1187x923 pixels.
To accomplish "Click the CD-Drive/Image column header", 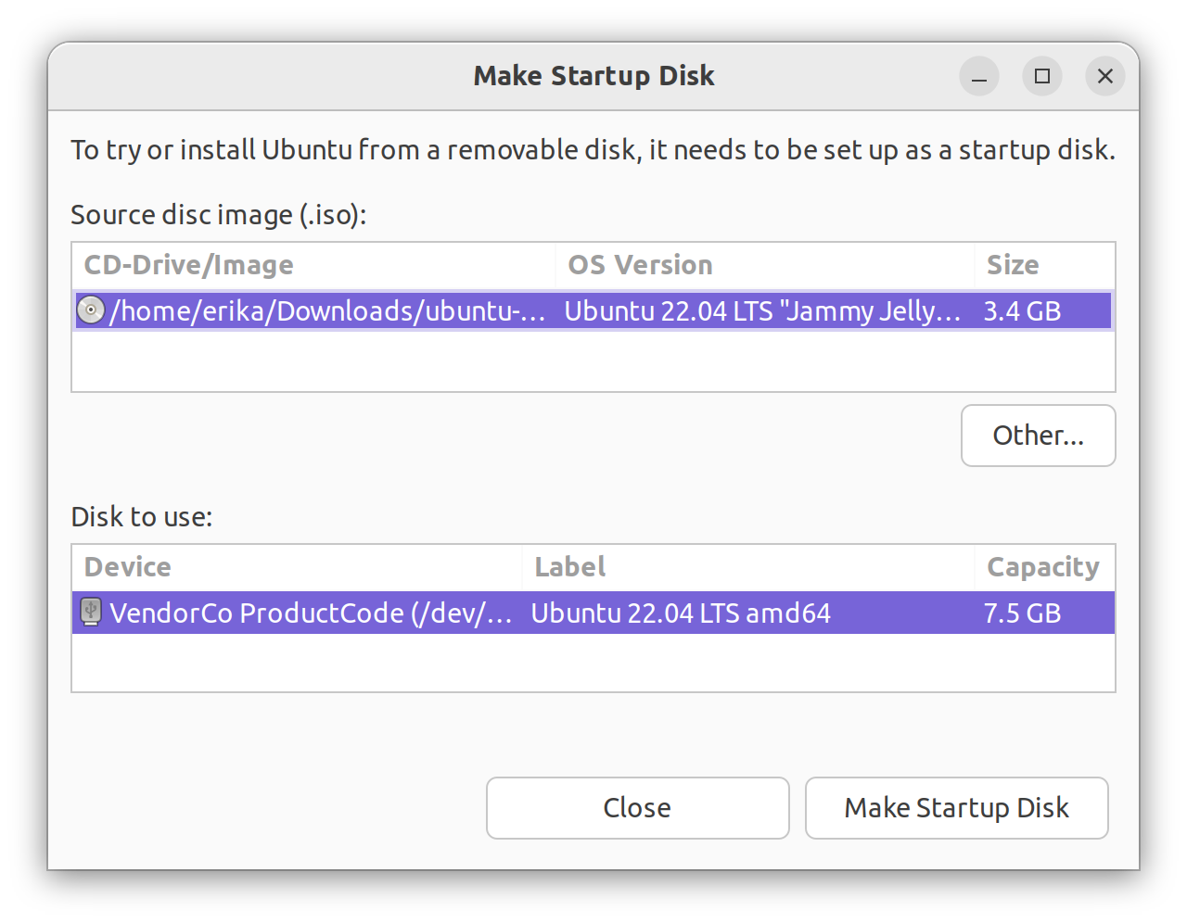I will click(x=190, y=265).
